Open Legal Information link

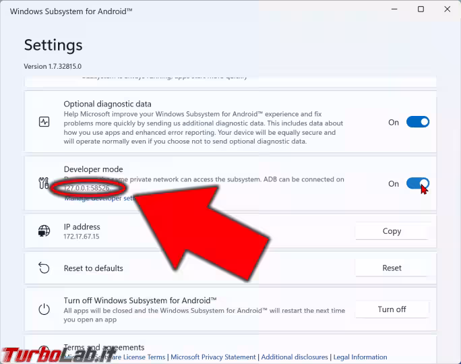click(360, 357)
